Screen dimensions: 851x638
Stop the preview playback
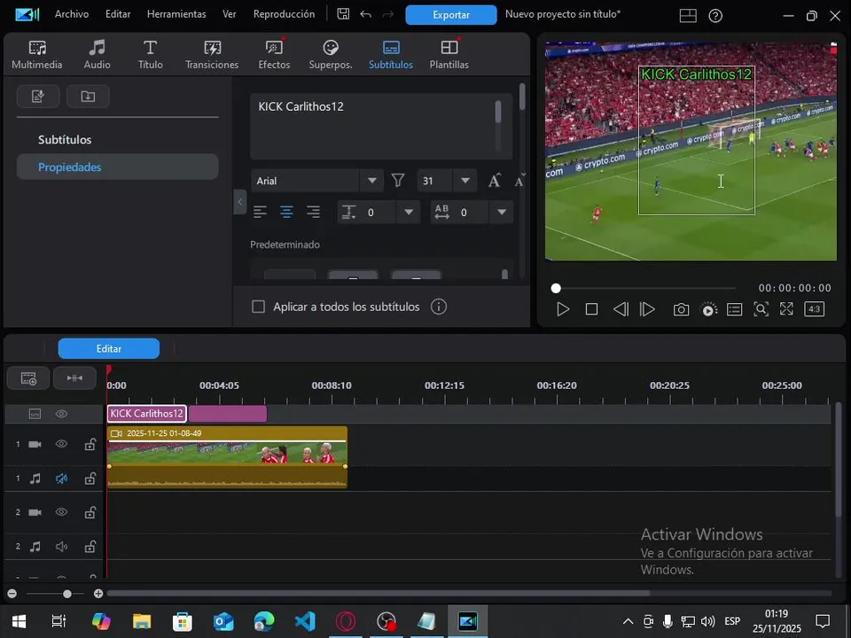coord(591,309)
